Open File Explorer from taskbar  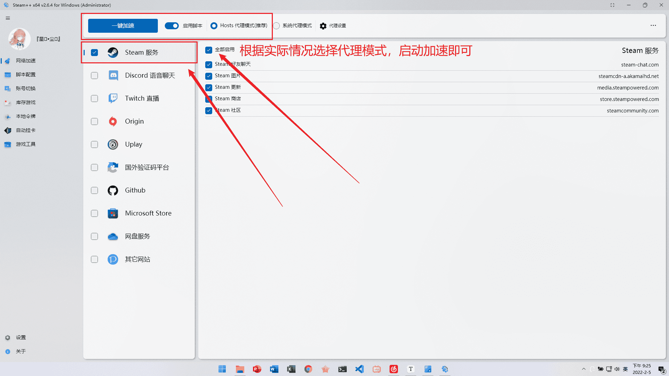[240, 369]
